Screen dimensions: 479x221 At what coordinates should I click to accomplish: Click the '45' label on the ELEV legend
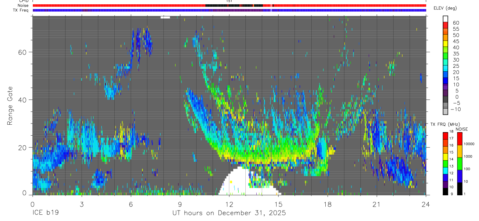(x=455, y=42)
